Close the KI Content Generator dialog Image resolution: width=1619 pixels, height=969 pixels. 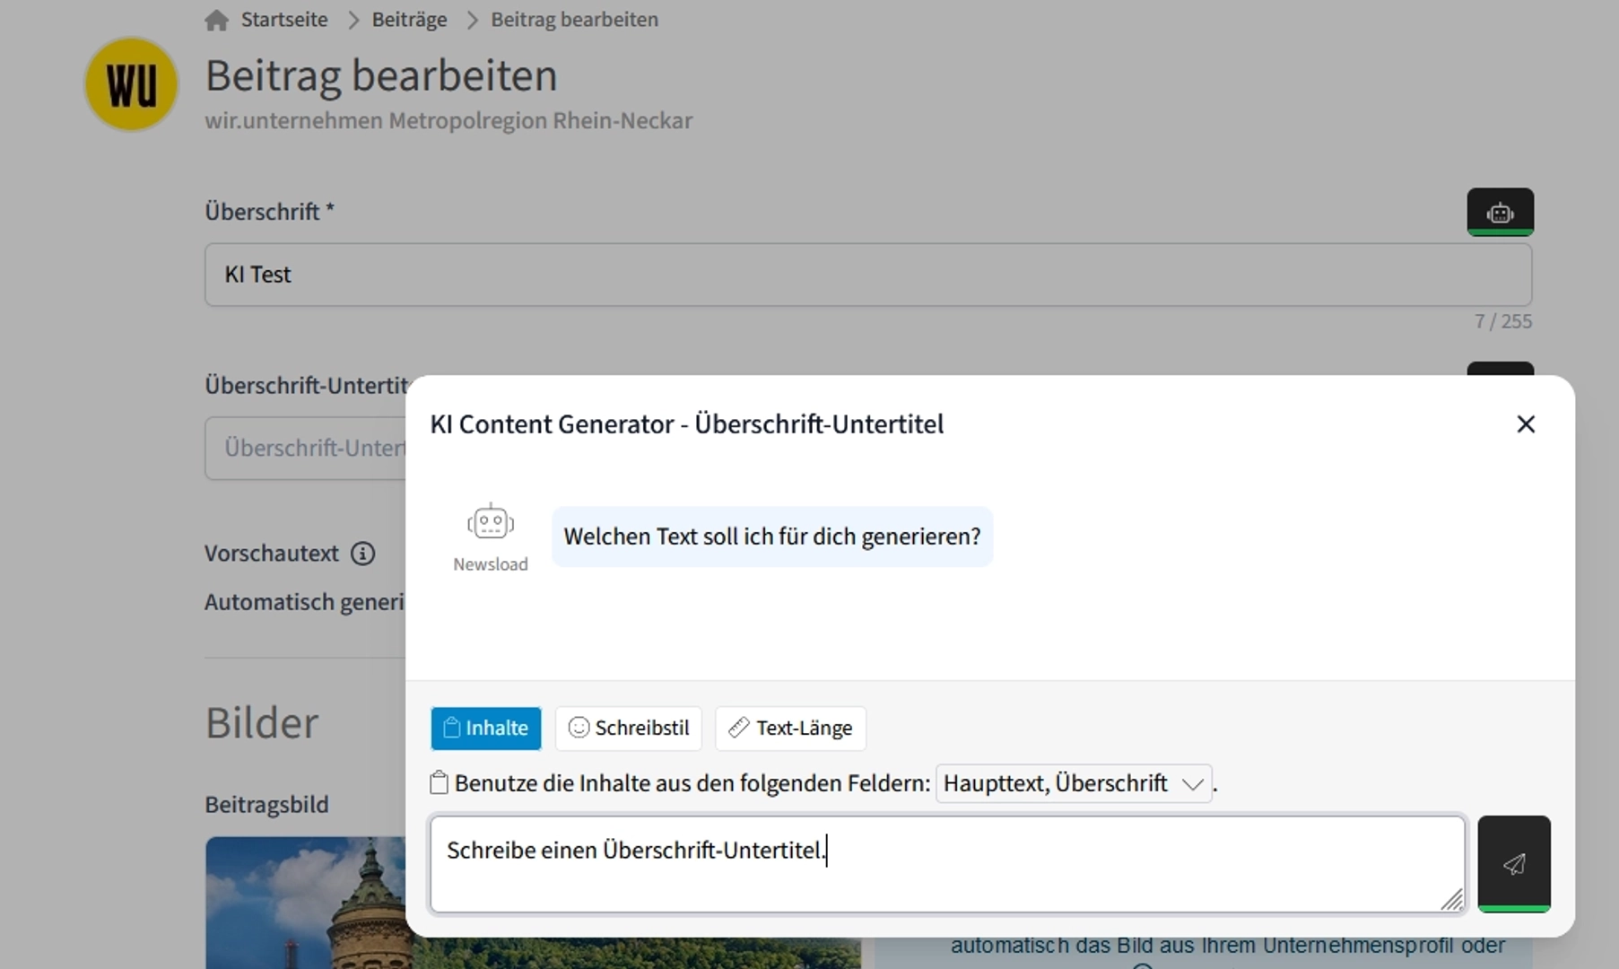click(x=1525, y=424)
